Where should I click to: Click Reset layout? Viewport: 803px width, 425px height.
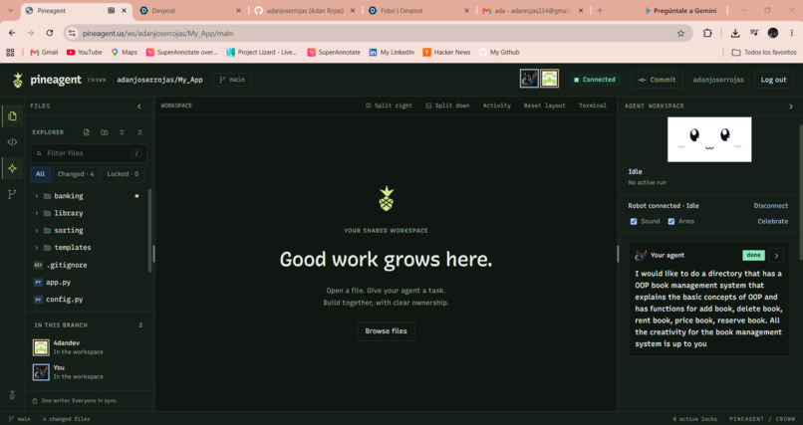544,106
